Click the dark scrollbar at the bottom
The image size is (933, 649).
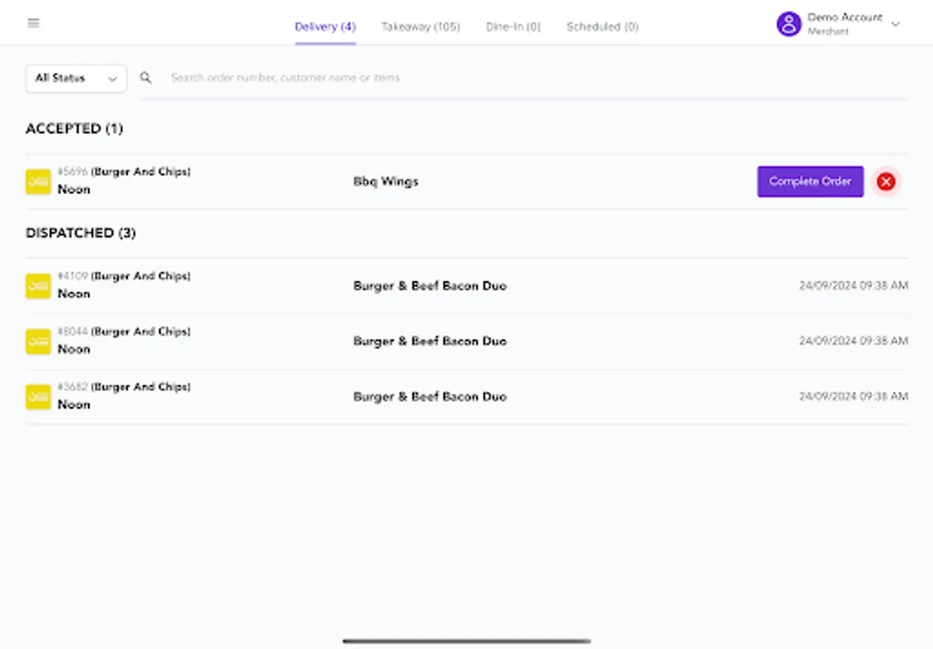pyautogui.click(x=466, y=640)
